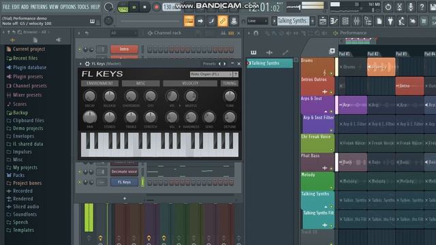Screen dimensions: 436x245
Task: Expand the FL Keys window menu arrow
Action: click(x=80, y=63)
